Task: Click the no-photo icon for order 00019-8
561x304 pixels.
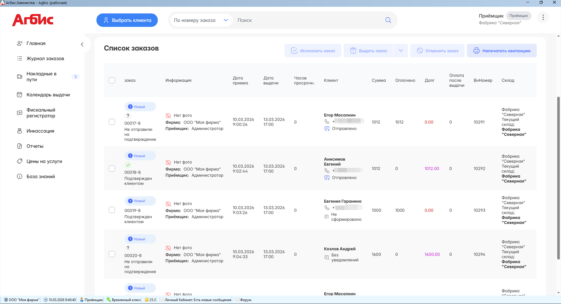Action: 168,204
